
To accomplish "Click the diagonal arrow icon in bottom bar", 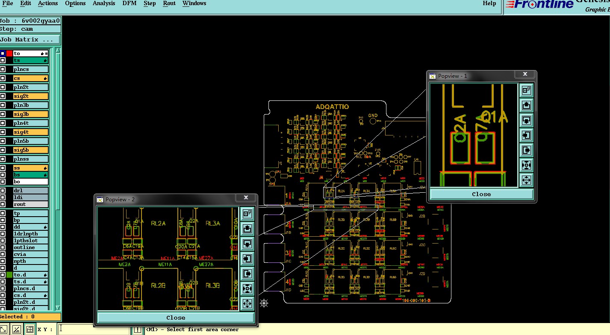I will coord(4,329).
